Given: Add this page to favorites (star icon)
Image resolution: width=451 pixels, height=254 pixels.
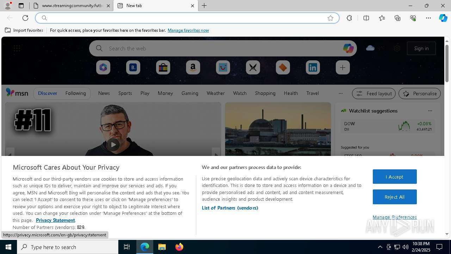Looking at the screenshot, I should [x=330, y=18].
